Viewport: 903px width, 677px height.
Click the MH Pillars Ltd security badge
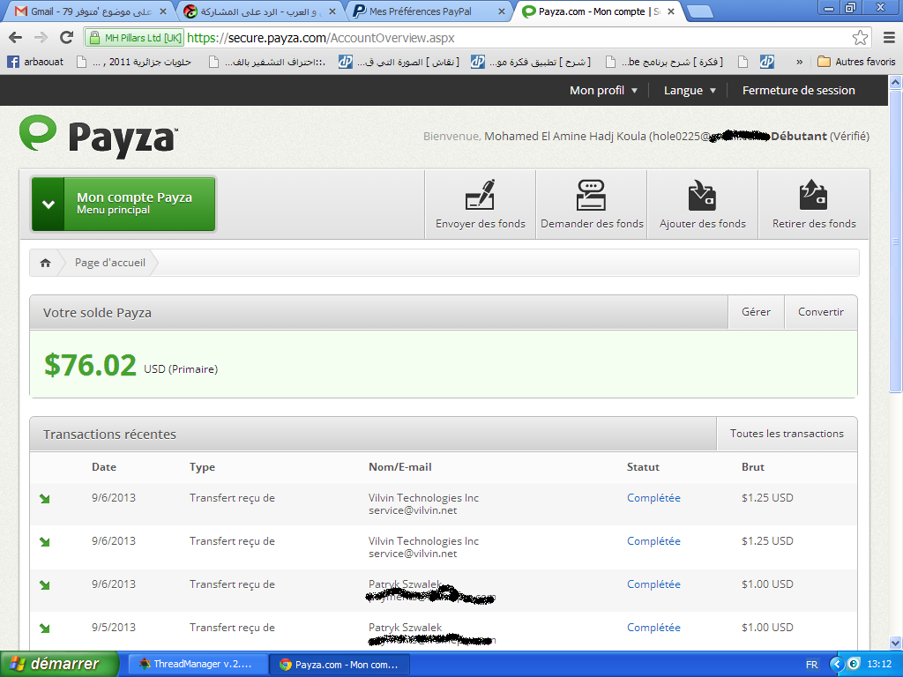(x=135, y=38)
